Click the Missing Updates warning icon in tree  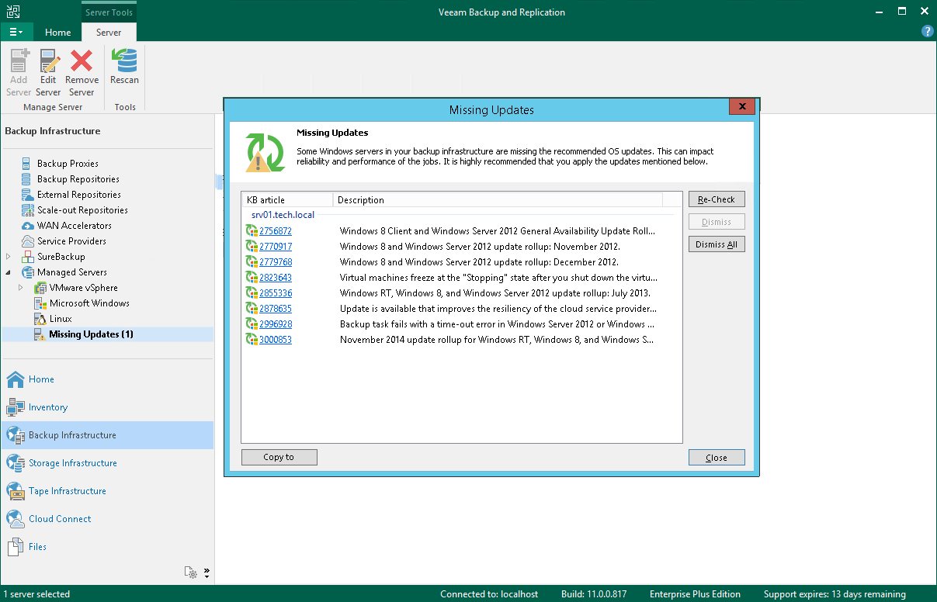point(40,334)
